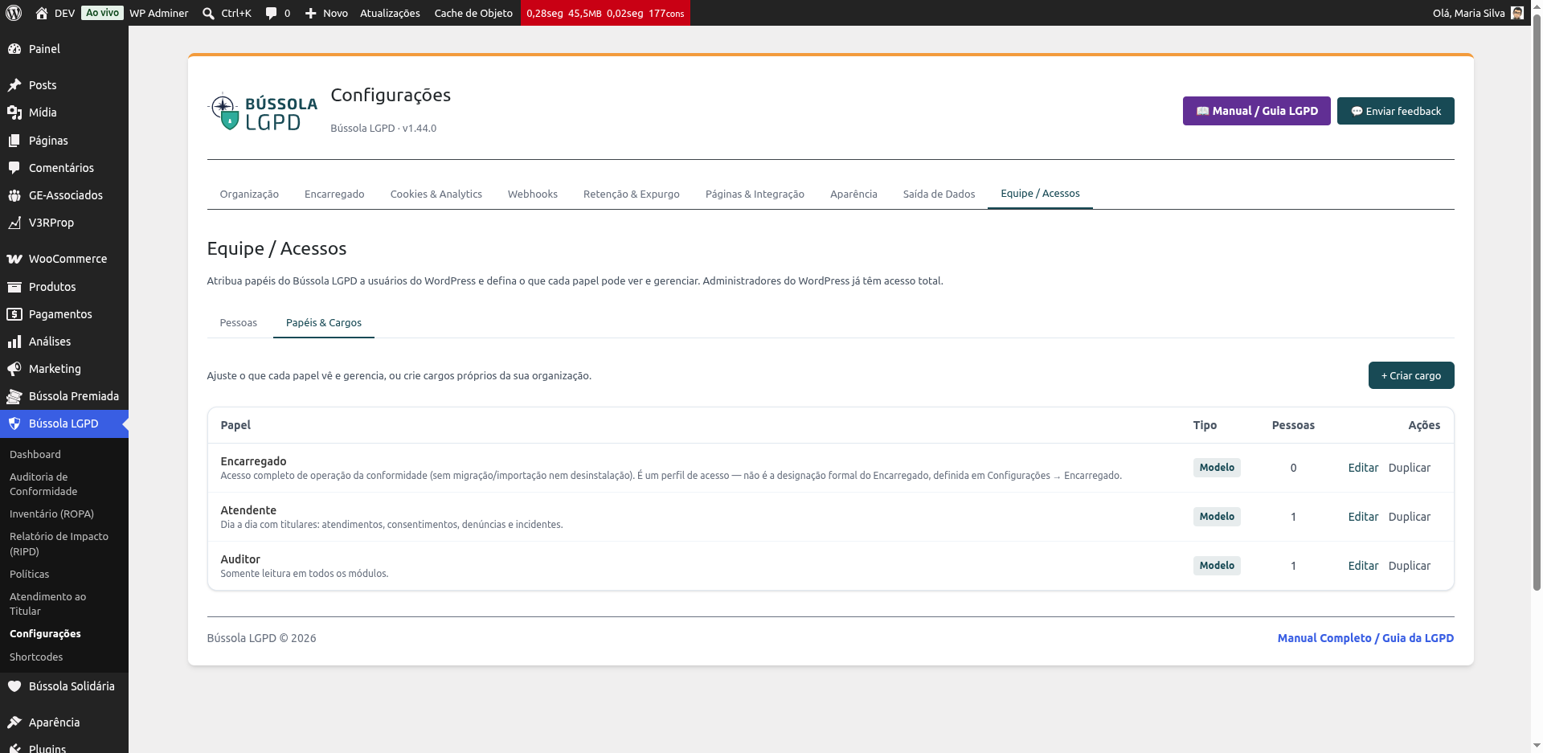The image size is (1543, 753).
Task: Open the comments bubble icon in admin bar
Action: (x=271, y=13)
